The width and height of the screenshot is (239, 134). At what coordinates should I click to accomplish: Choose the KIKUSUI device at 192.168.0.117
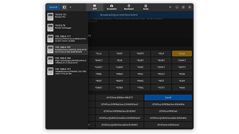(67, 39)
